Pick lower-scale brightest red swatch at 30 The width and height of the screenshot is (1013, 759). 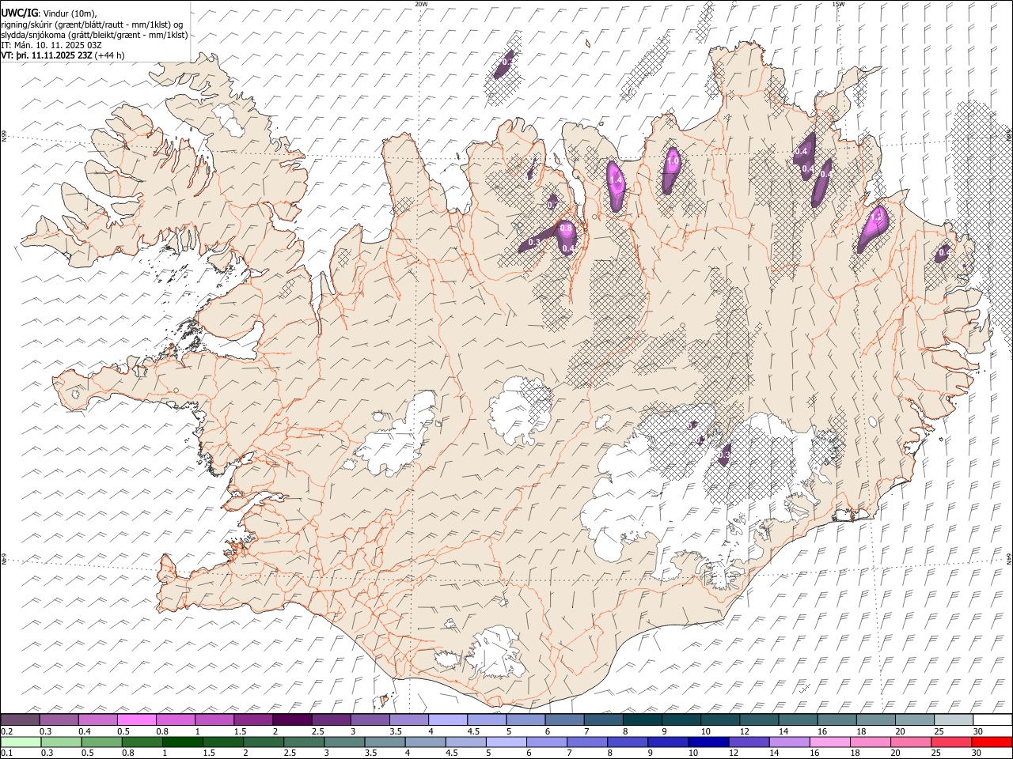(992, 742)
